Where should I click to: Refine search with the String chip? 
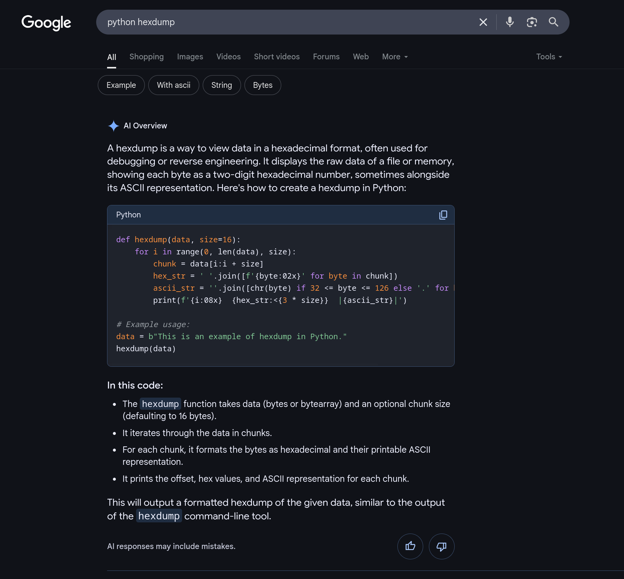click(221, 85)
